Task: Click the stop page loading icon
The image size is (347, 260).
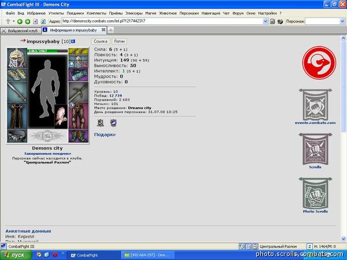Action: click(35, 21)
